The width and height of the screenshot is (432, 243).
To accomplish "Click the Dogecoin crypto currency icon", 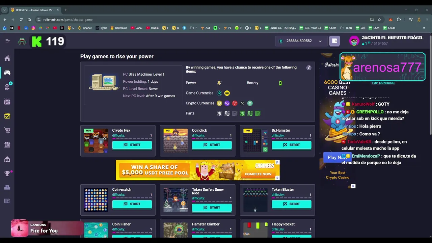I will 219,103.
